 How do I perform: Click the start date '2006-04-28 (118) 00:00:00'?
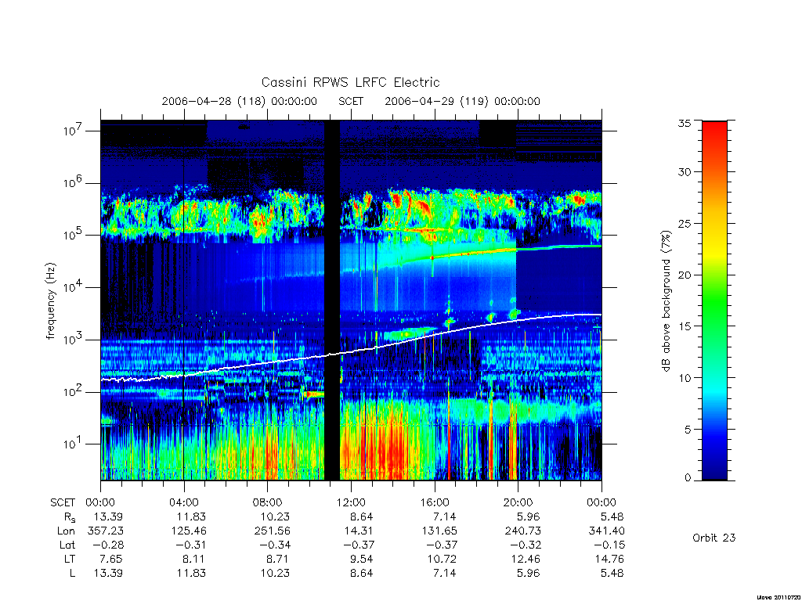(x=240, y=101)
